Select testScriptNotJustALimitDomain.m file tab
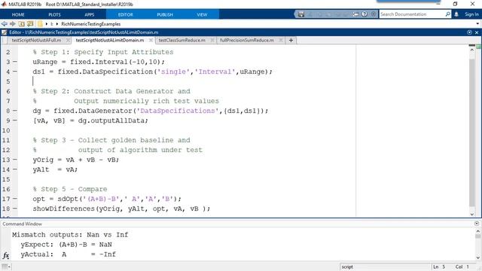This screenshot has width=482, height=271. point(110,40)
